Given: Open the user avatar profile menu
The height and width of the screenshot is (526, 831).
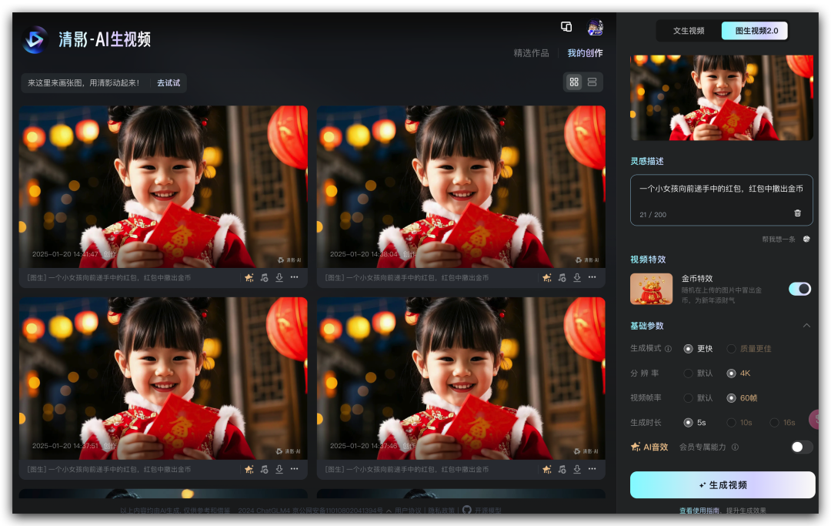Looking at the screenshot, I should point(595,28).
